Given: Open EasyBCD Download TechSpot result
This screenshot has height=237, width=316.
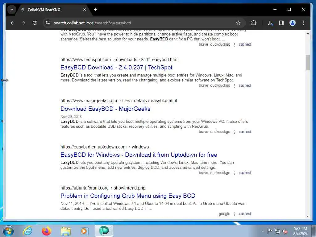Looking at the screenshot, I should click(x=116, y=68).
